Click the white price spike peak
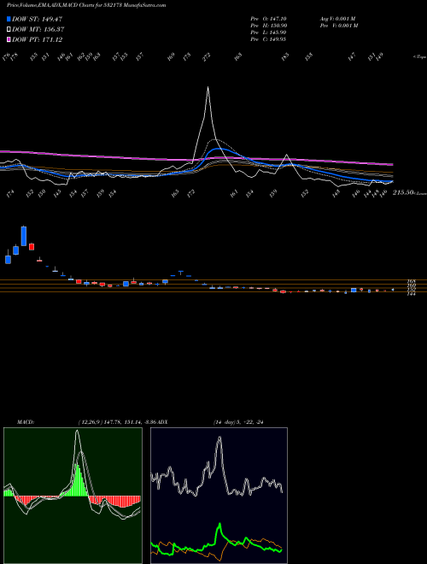427x564 pixels. pos(208,87)
